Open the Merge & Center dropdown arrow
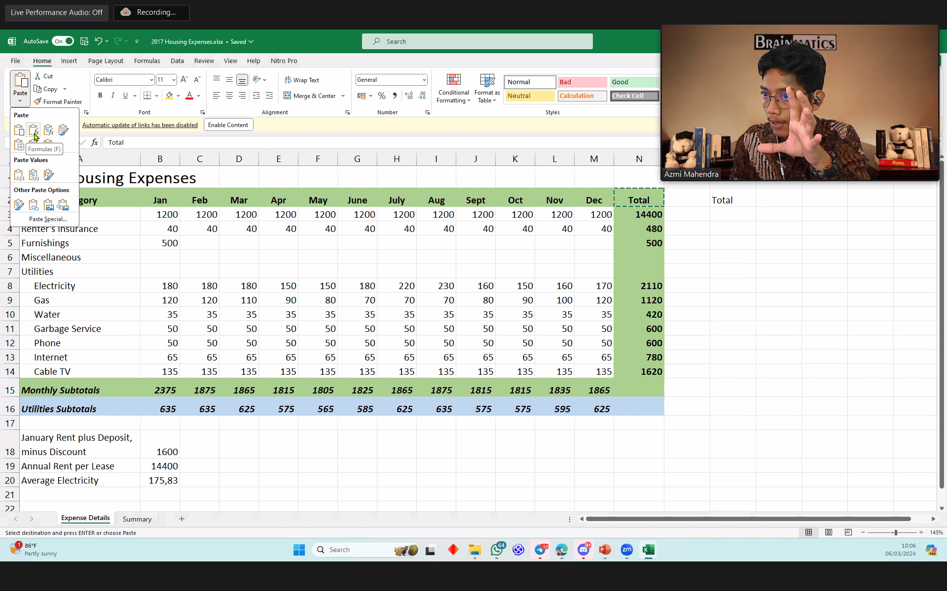 (x=343, y=96)
